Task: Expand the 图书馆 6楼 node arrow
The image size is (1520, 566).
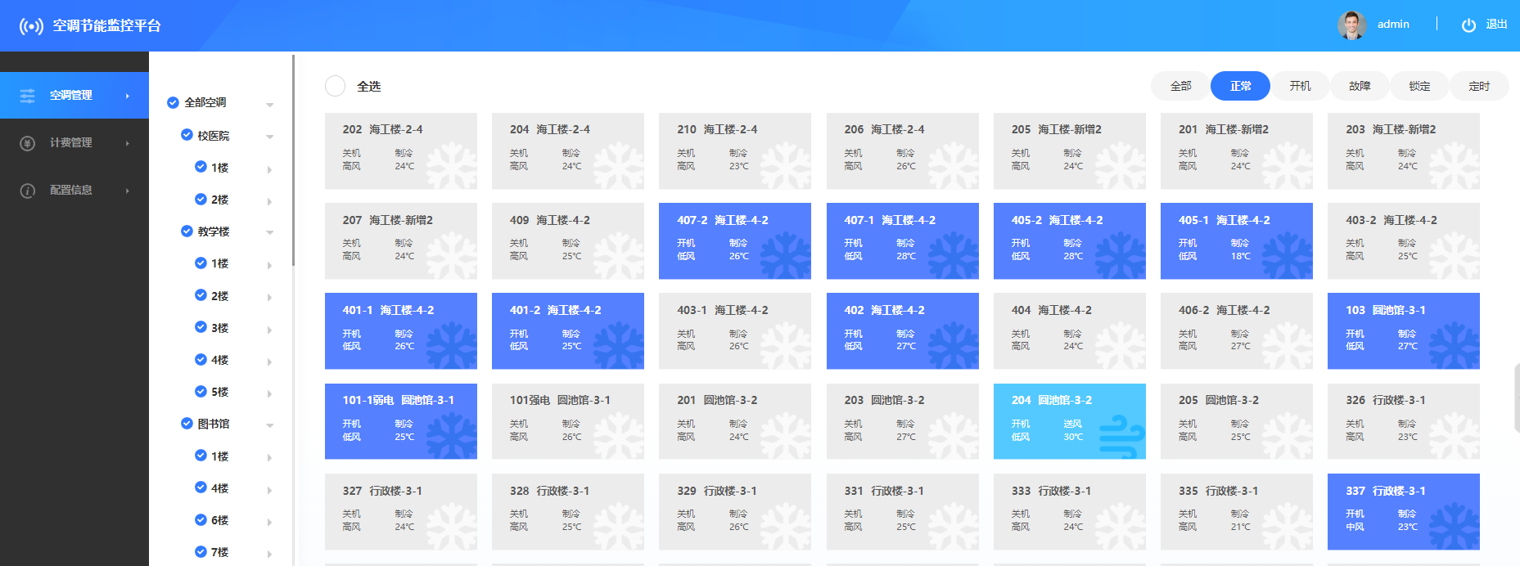Action: point(269,521)
